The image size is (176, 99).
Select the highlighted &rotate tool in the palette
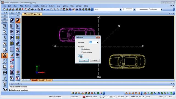pyautogui.click(x=18, y=21)
